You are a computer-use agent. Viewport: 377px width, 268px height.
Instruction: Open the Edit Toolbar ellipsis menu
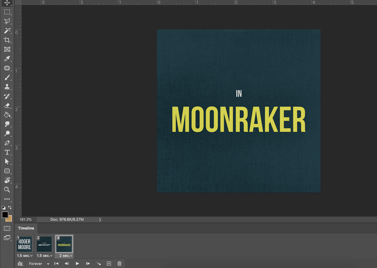pyautogui.click(x=7, y=199)
